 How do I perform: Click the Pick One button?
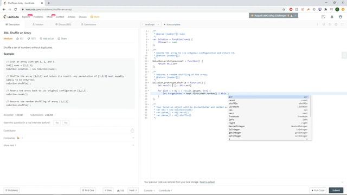88,190
